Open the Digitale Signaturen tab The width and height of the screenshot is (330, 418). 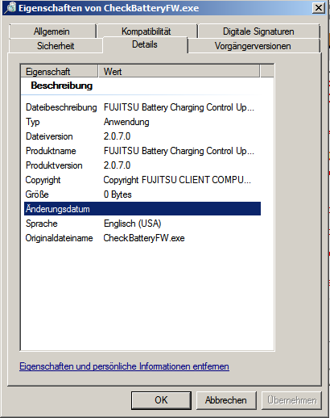click(258, 31)
